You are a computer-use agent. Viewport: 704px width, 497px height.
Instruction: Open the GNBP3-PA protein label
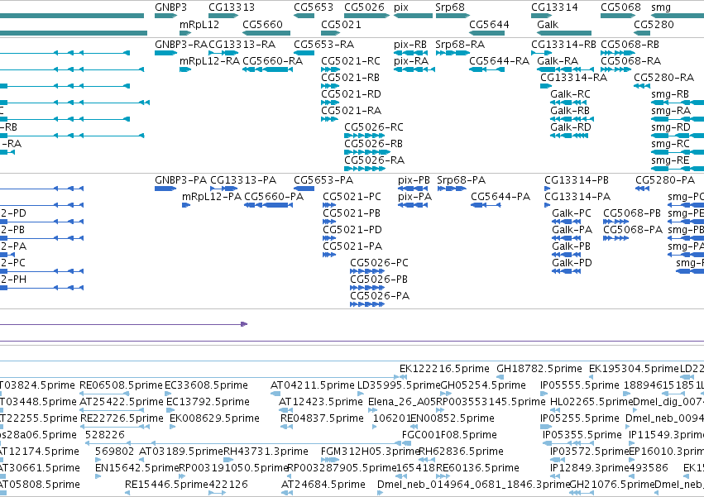tap(180, 180)
